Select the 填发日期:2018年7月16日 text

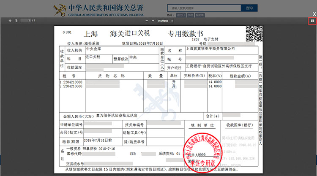142,43
